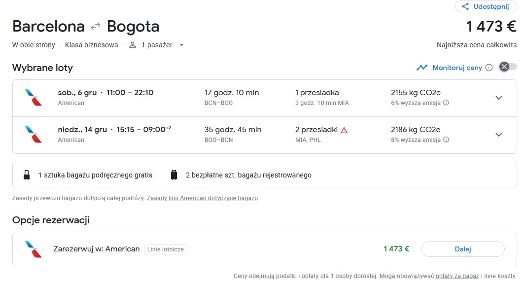524x281 pixels.
Task: Open Zasady linii American dotyczące bagażu link
Action: pyautogui.click(x=202, y=198)
